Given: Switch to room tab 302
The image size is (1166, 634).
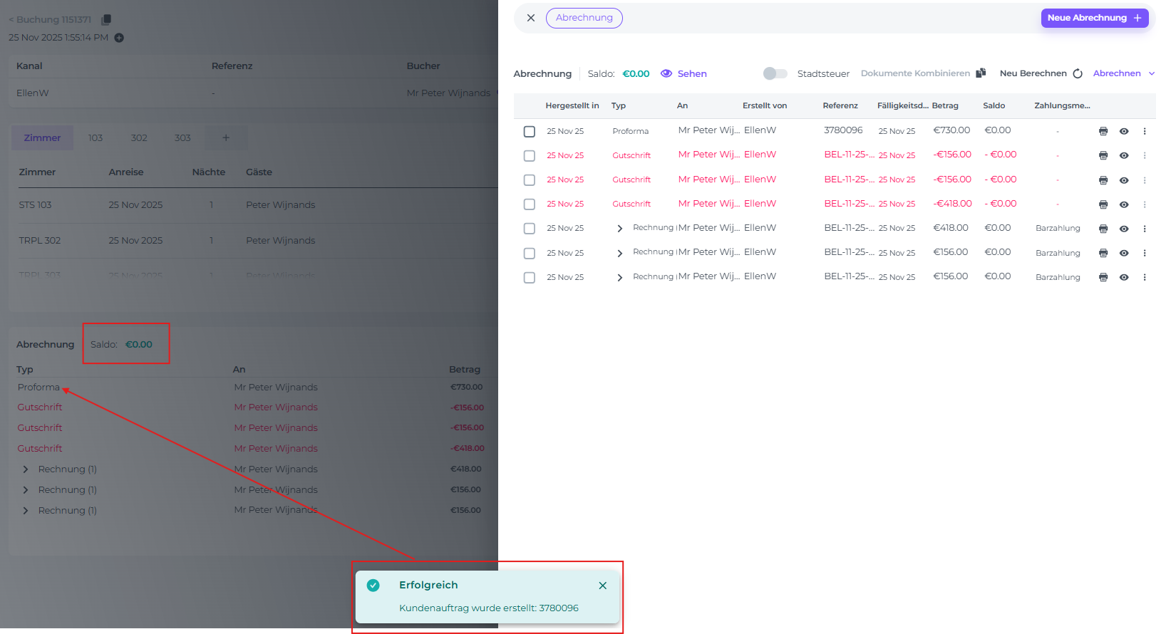Looking at the screenshot, I should (139, 138).
